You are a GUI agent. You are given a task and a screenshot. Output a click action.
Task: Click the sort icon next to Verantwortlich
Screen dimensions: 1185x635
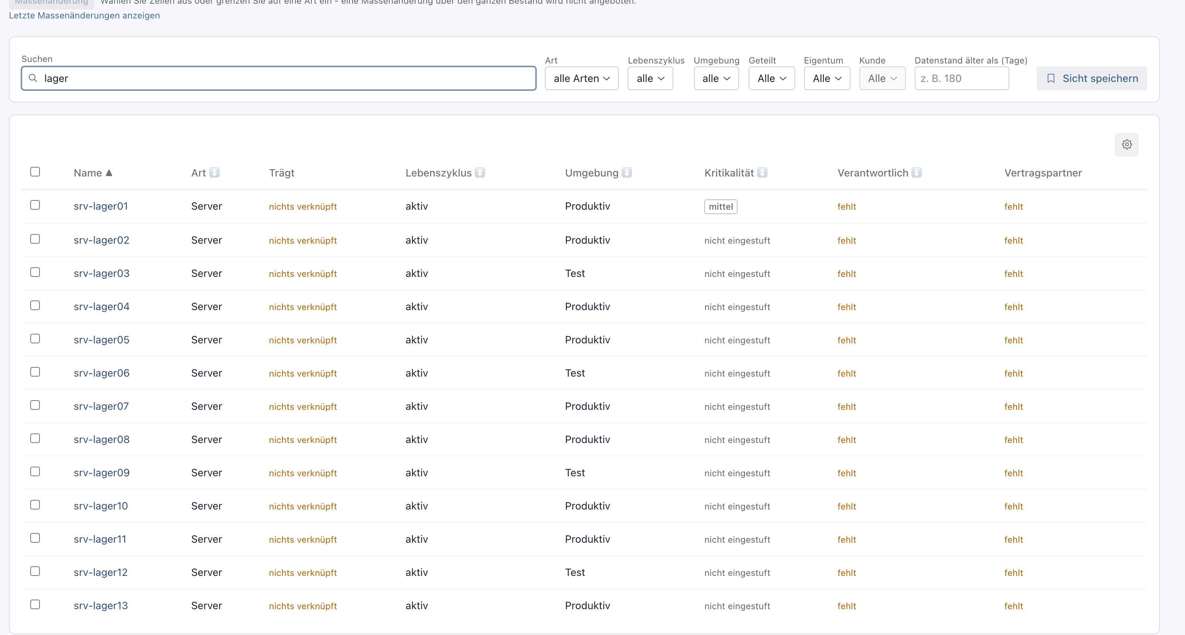916,172
